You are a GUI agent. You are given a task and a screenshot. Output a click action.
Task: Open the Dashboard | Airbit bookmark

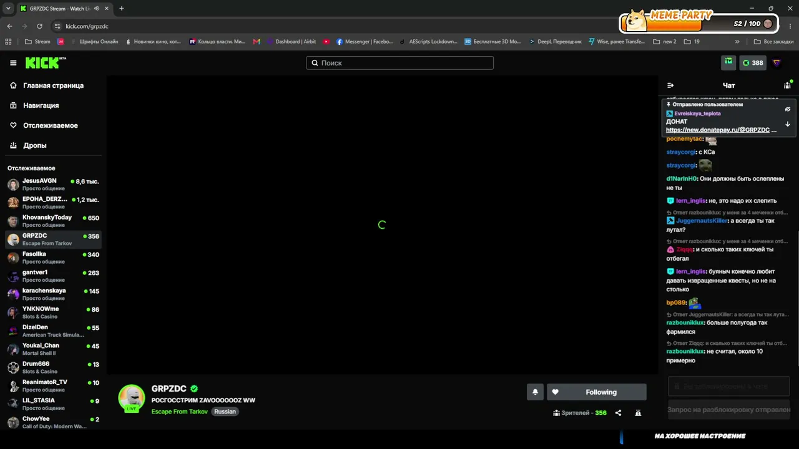tap(292, 42)
